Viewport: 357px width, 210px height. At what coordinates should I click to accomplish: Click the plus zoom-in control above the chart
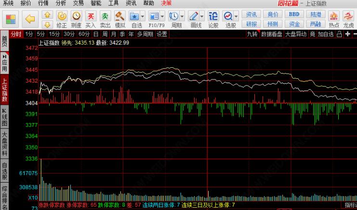click(347, 34)
